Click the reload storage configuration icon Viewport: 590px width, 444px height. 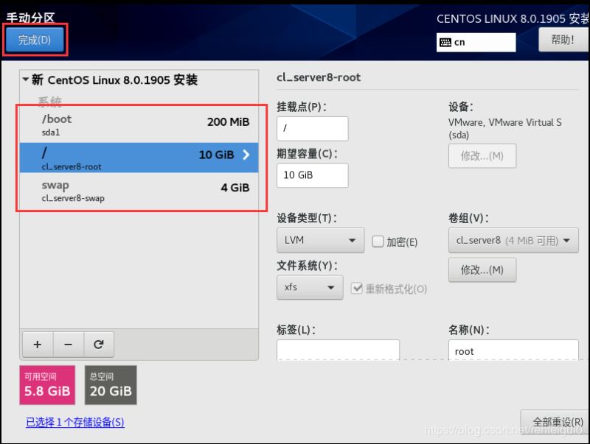pos(98,344)
